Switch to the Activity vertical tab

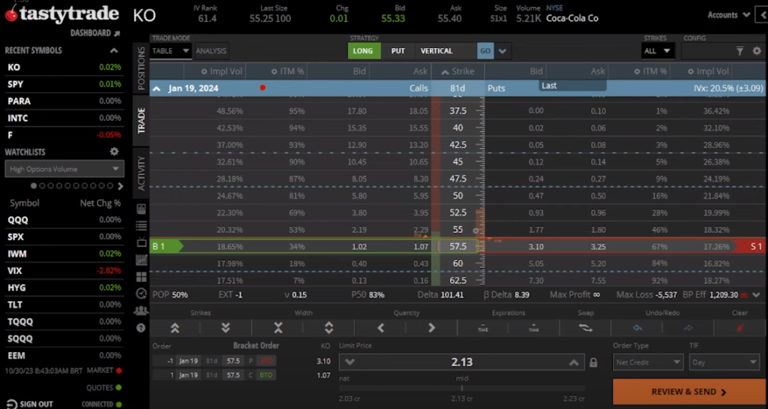141,173
